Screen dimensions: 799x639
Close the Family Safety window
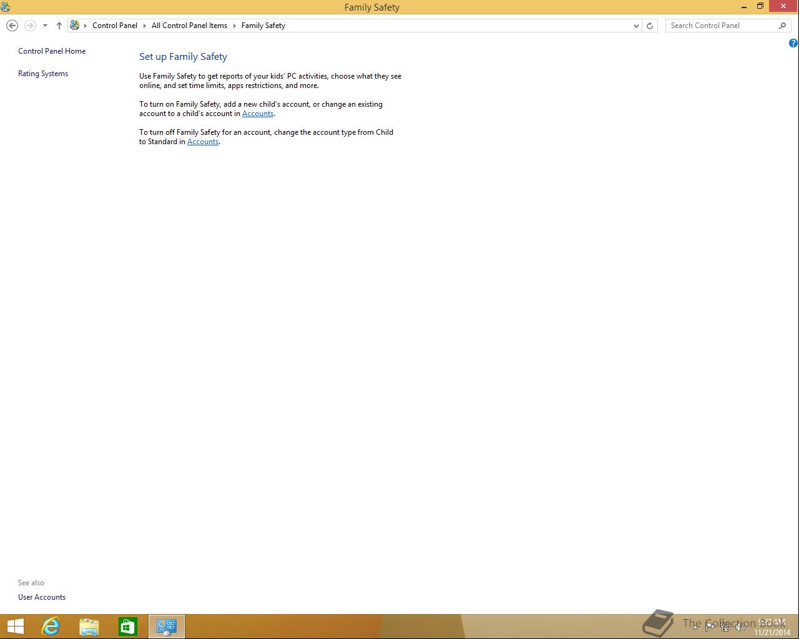point(783,6)
